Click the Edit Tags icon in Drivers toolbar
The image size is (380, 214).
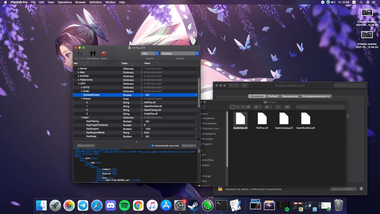[287, 107]
